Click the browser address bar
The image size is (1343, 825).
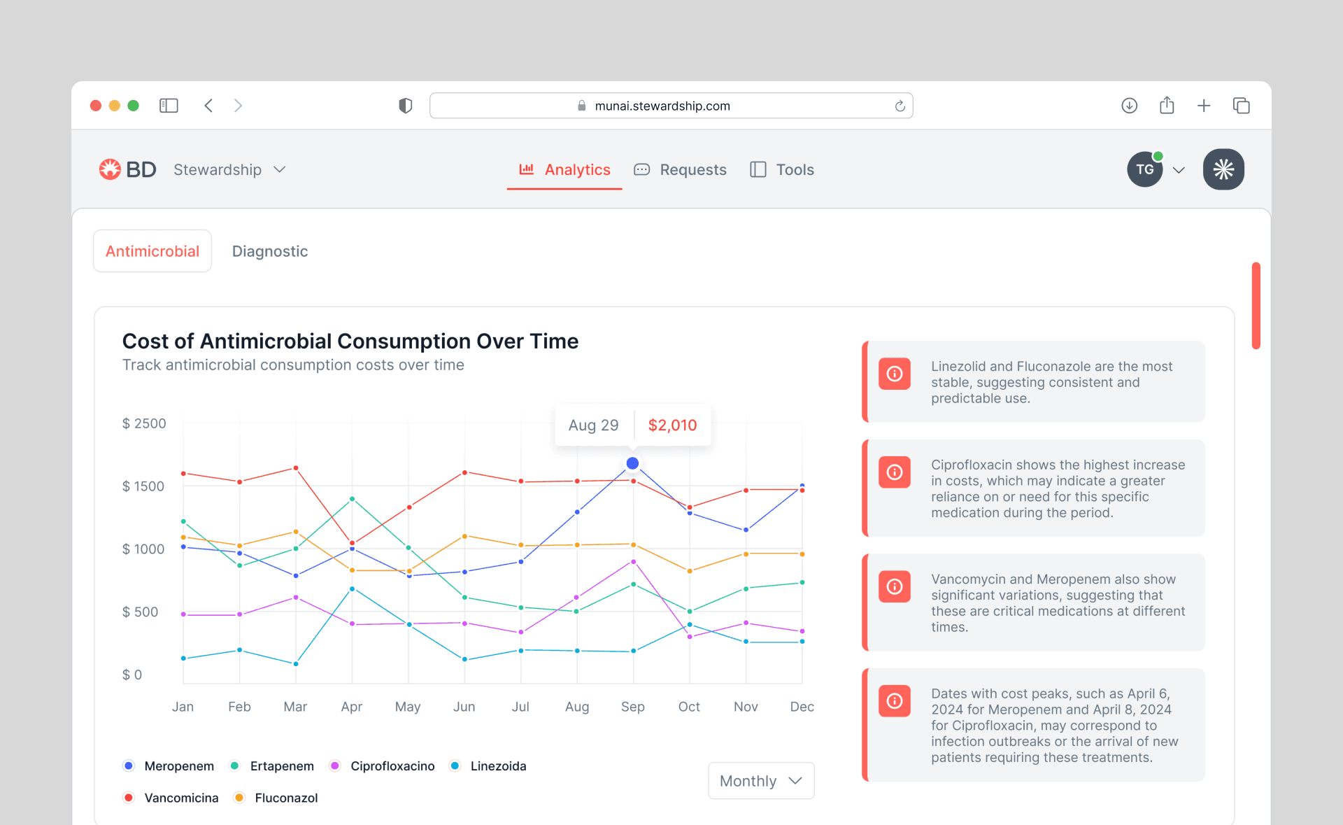[661, 106]
